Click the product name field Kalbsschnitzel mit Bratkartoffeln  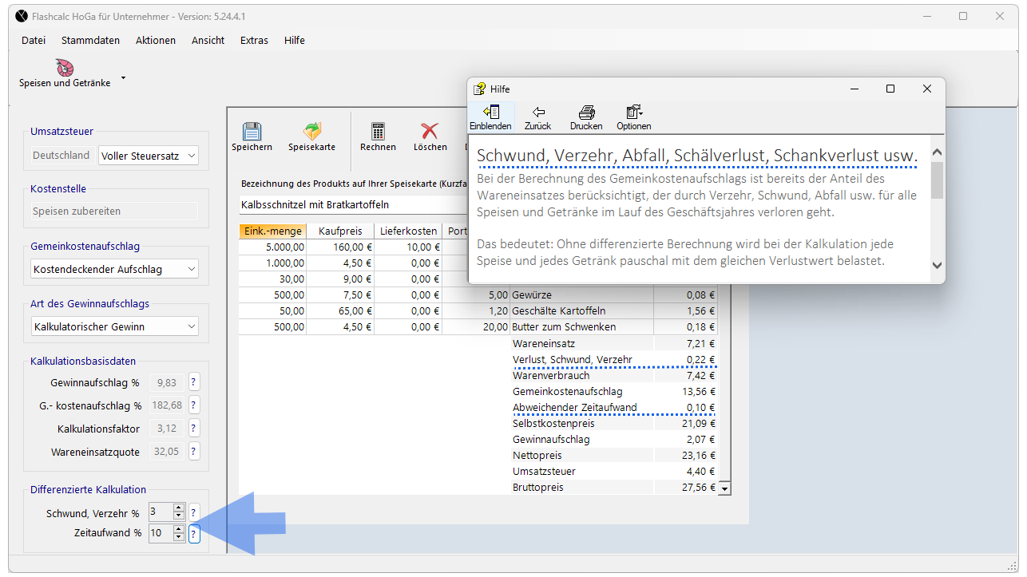351,205
